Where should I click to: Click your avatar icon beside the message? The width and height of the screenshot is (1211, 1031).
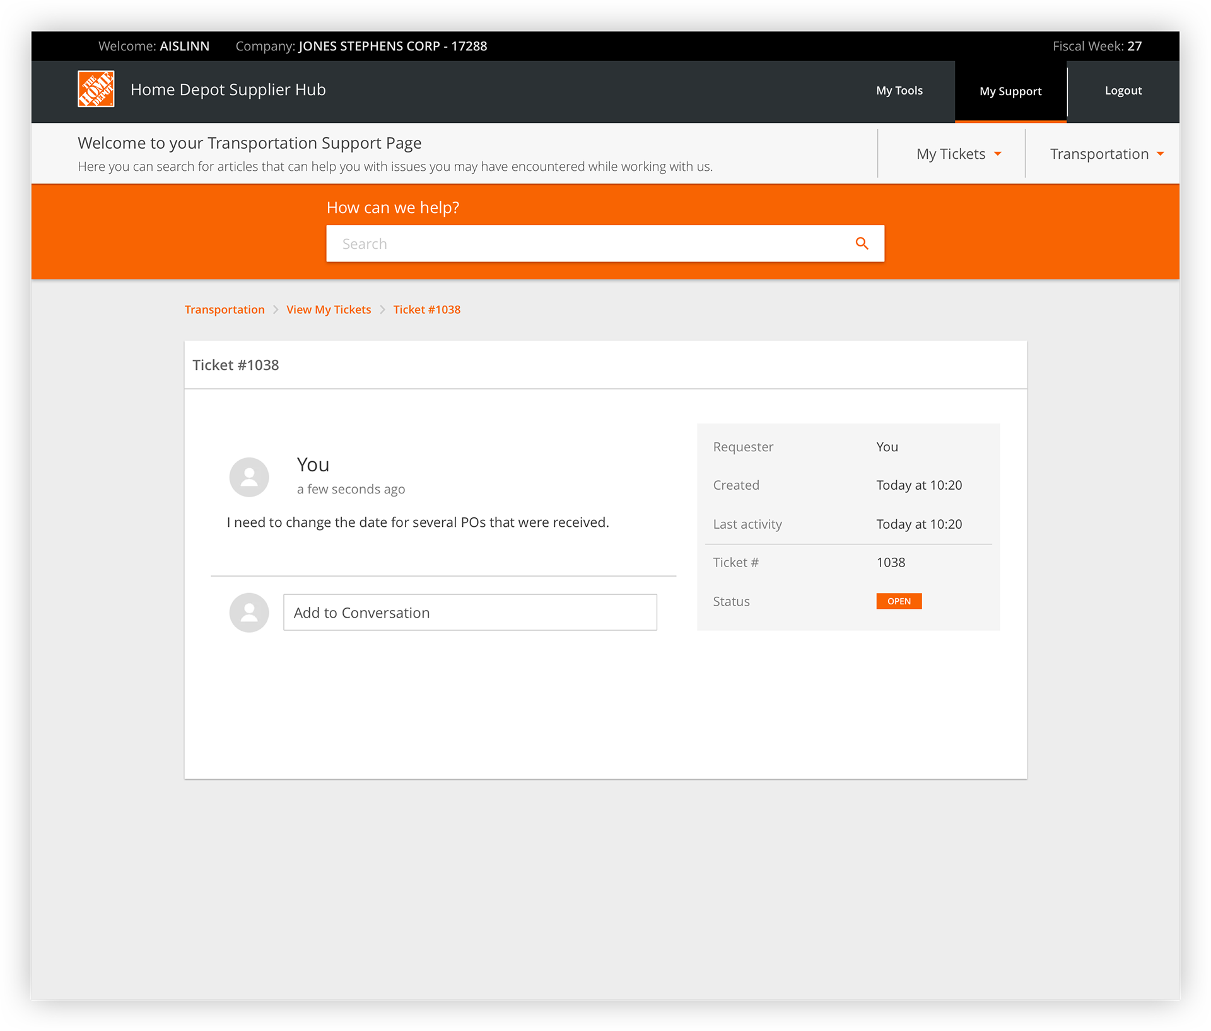(249, 477)
